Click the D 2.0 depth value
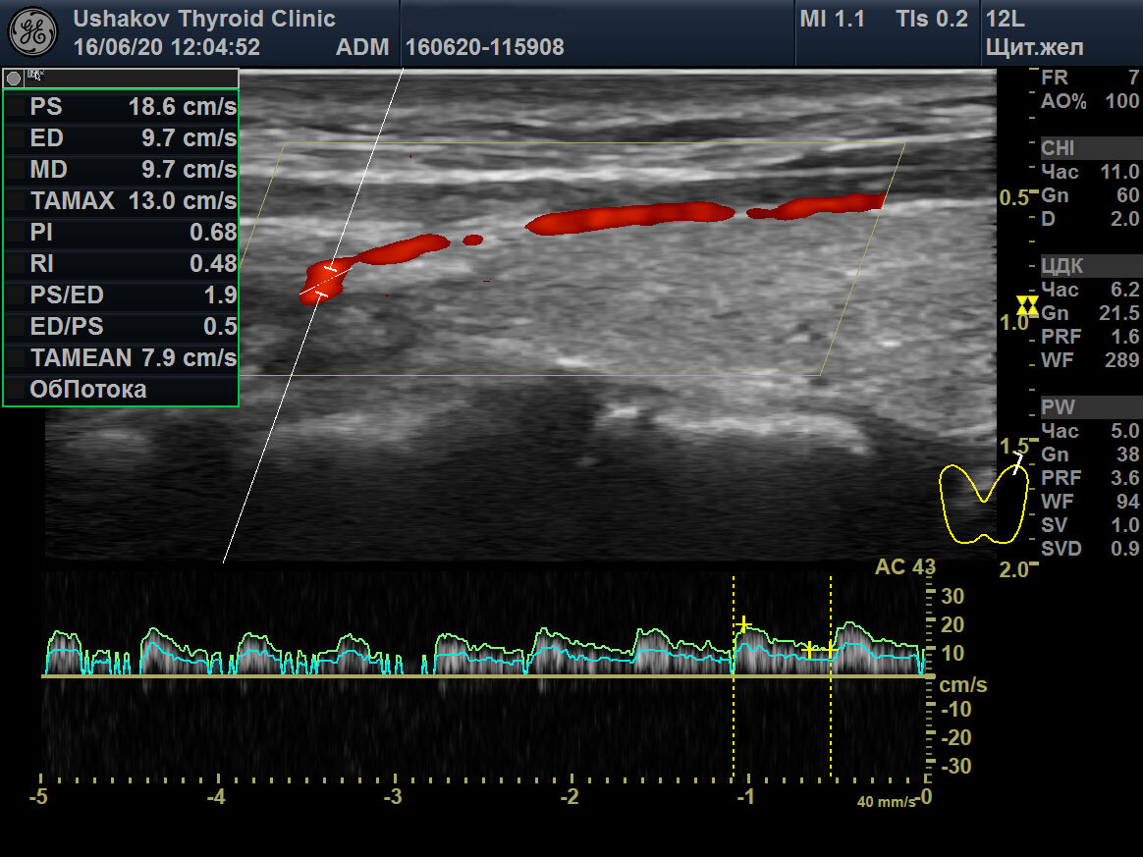Image resolution: width=1143 pixels, height=857 pixels. click(1090, 219)
